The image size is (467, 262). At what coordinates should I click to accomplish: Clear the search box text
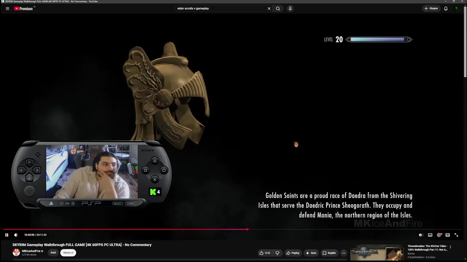pyautogui.click(x=269, y=8)
